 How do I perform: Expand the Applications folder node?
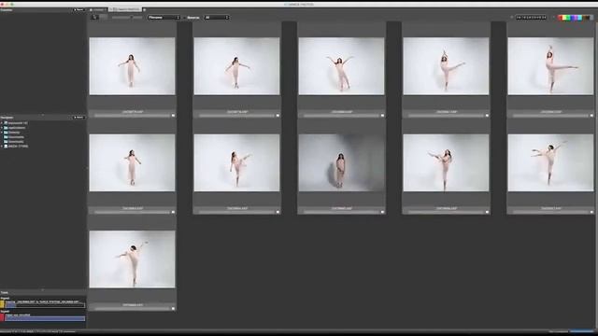2,128
